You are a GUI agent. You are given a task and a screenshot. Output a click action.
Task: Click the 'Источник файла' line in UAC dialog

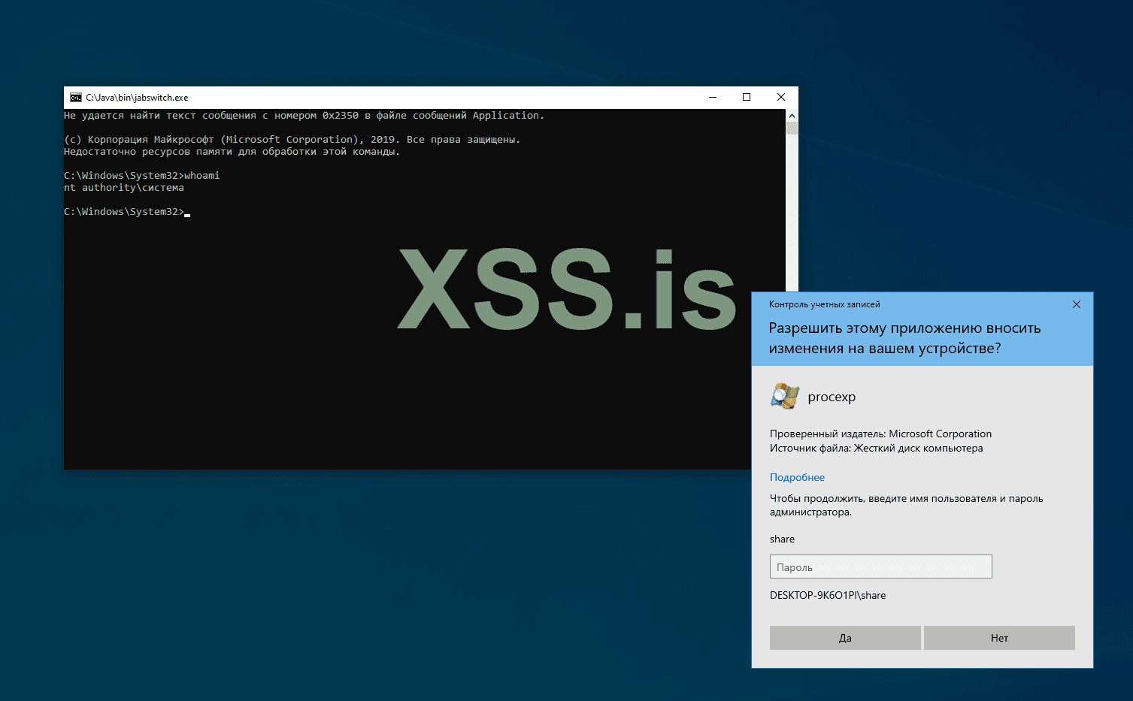[876, 448]
